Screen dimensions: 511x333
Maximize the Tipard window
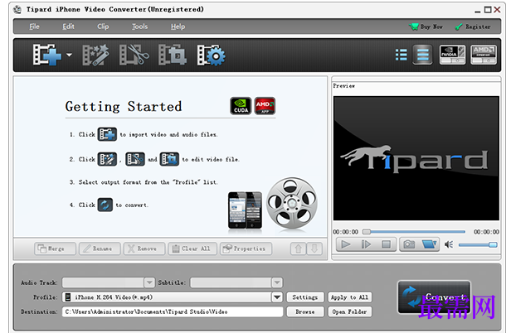click(488, 10)
